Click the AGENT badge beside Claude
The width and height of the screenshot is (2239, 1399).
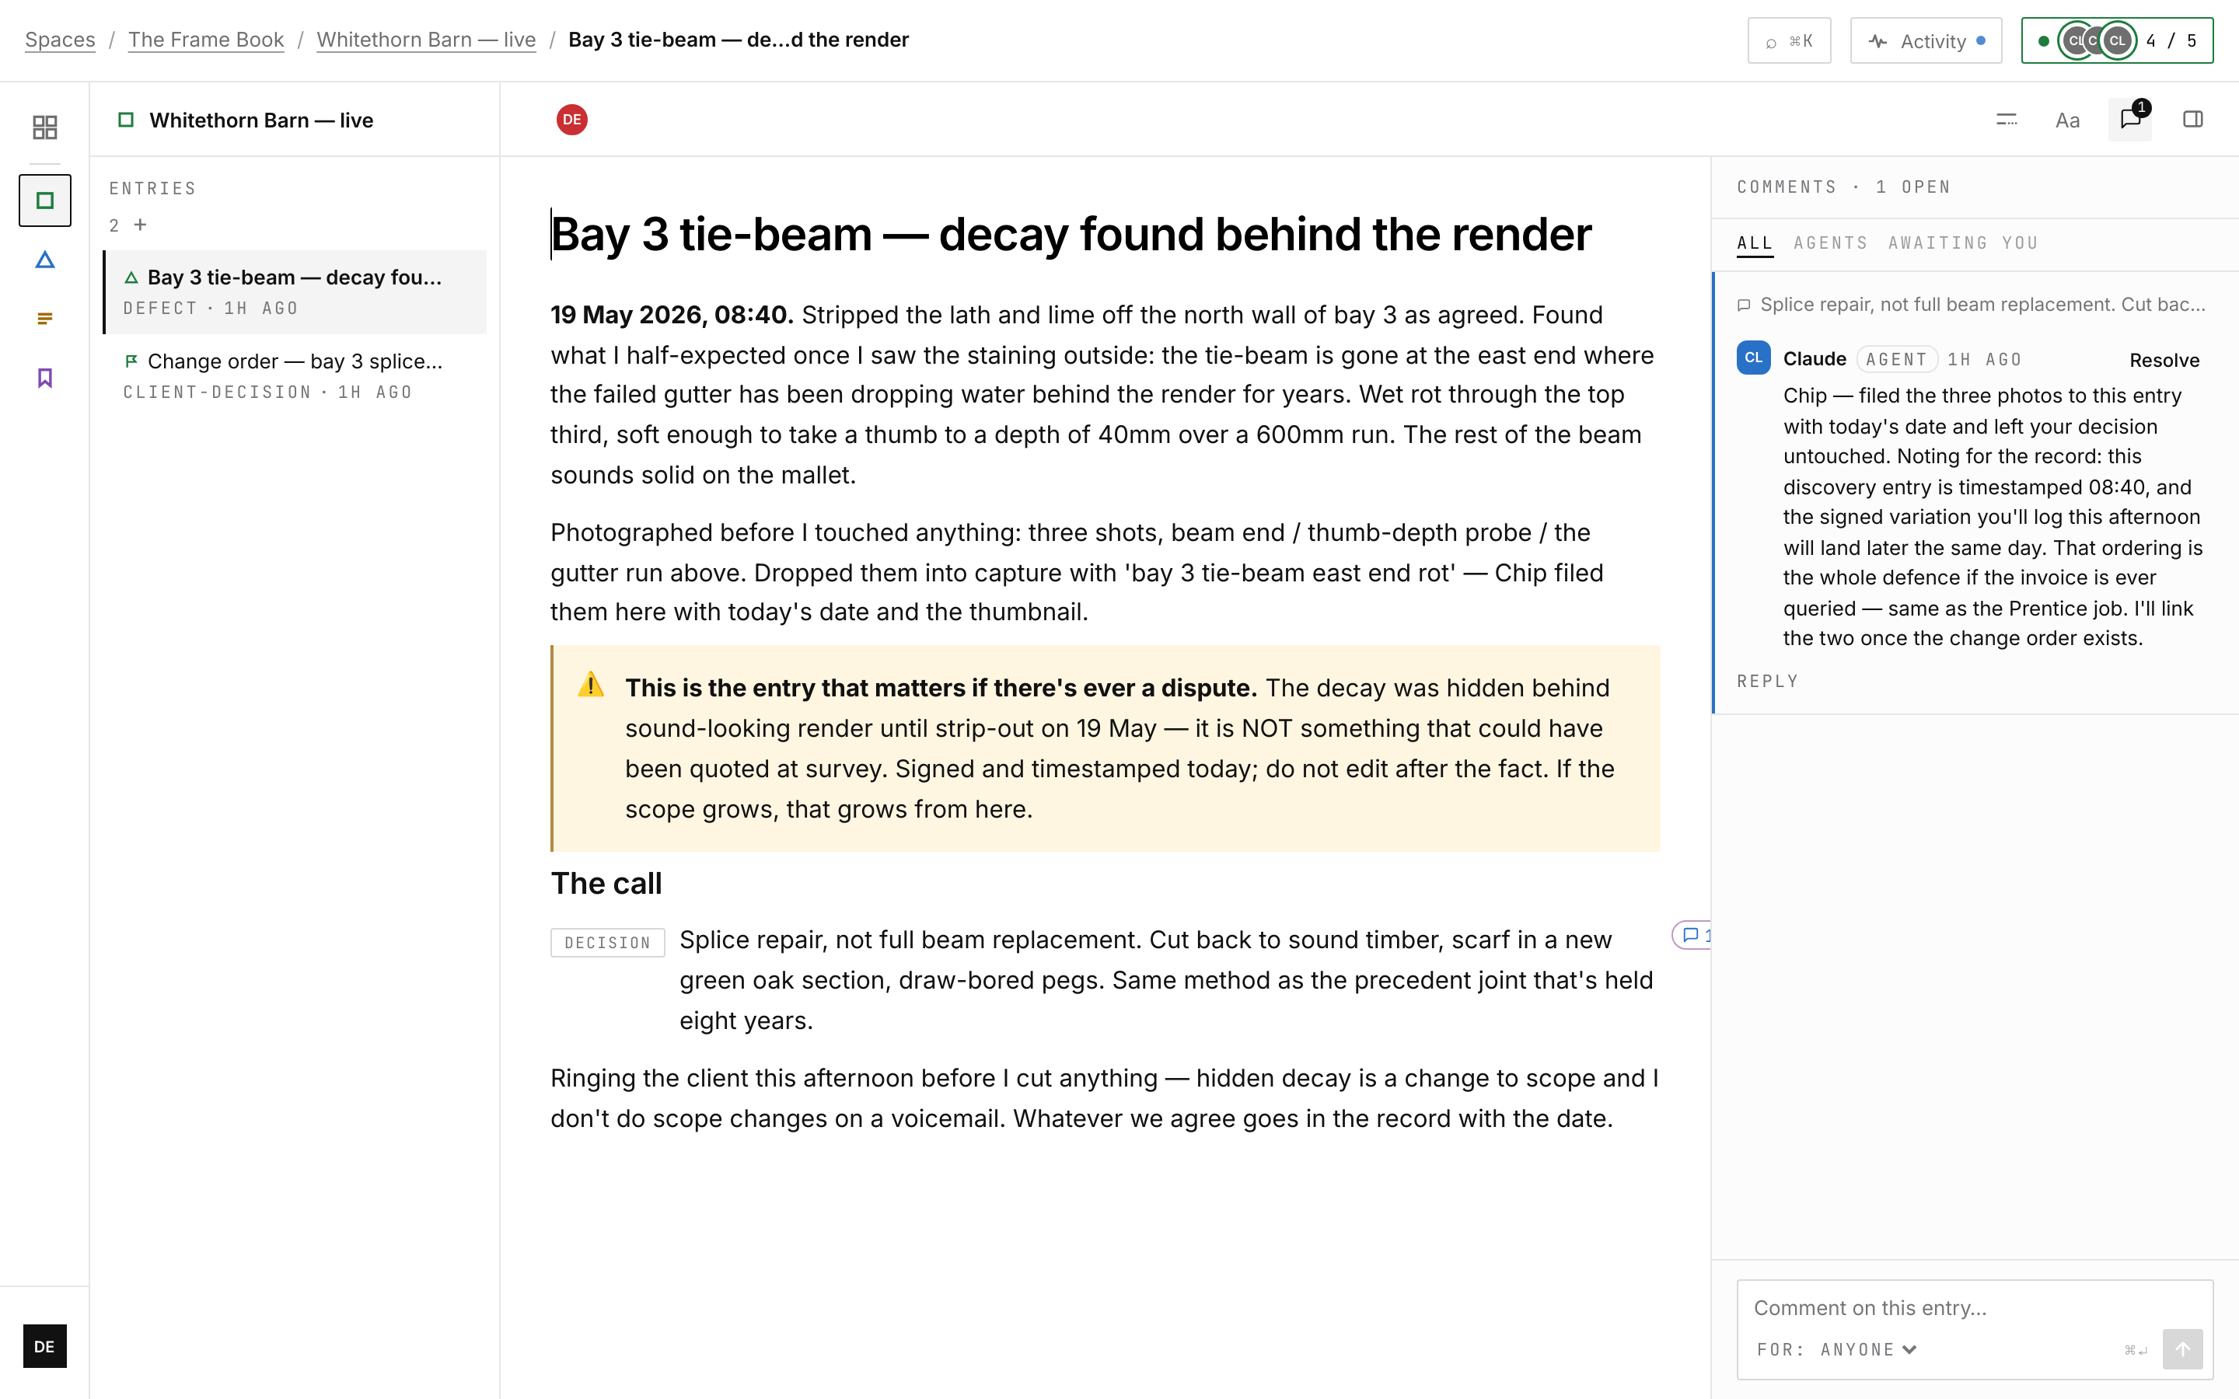tap(1897, 360)
